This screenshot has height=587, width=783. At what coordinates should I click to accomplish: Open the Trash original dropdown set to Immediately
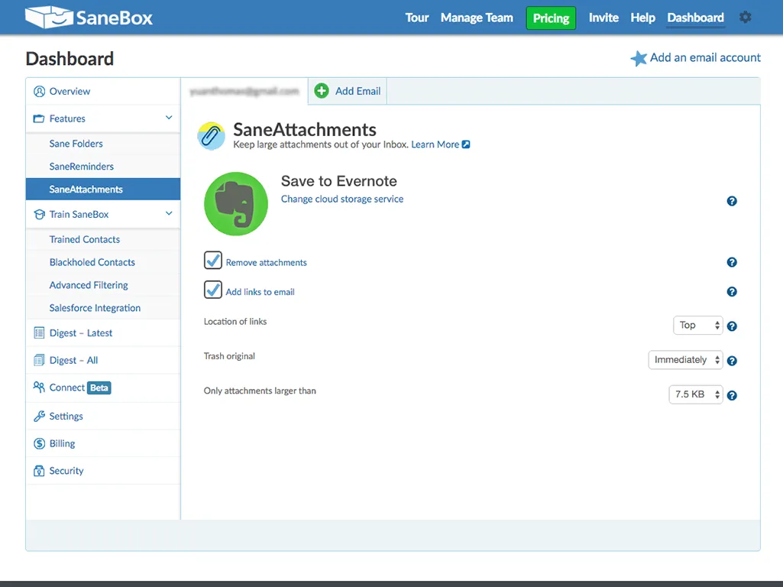(x=685, y=360)
